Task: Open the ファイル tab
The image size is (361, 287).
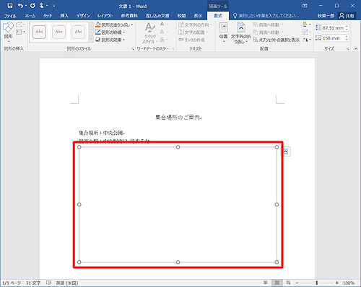Action: pyautogui.click(x=10, y=16)
